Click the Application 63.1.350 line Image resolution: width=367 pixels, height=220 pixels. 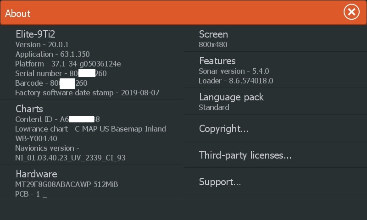(52, 54)
